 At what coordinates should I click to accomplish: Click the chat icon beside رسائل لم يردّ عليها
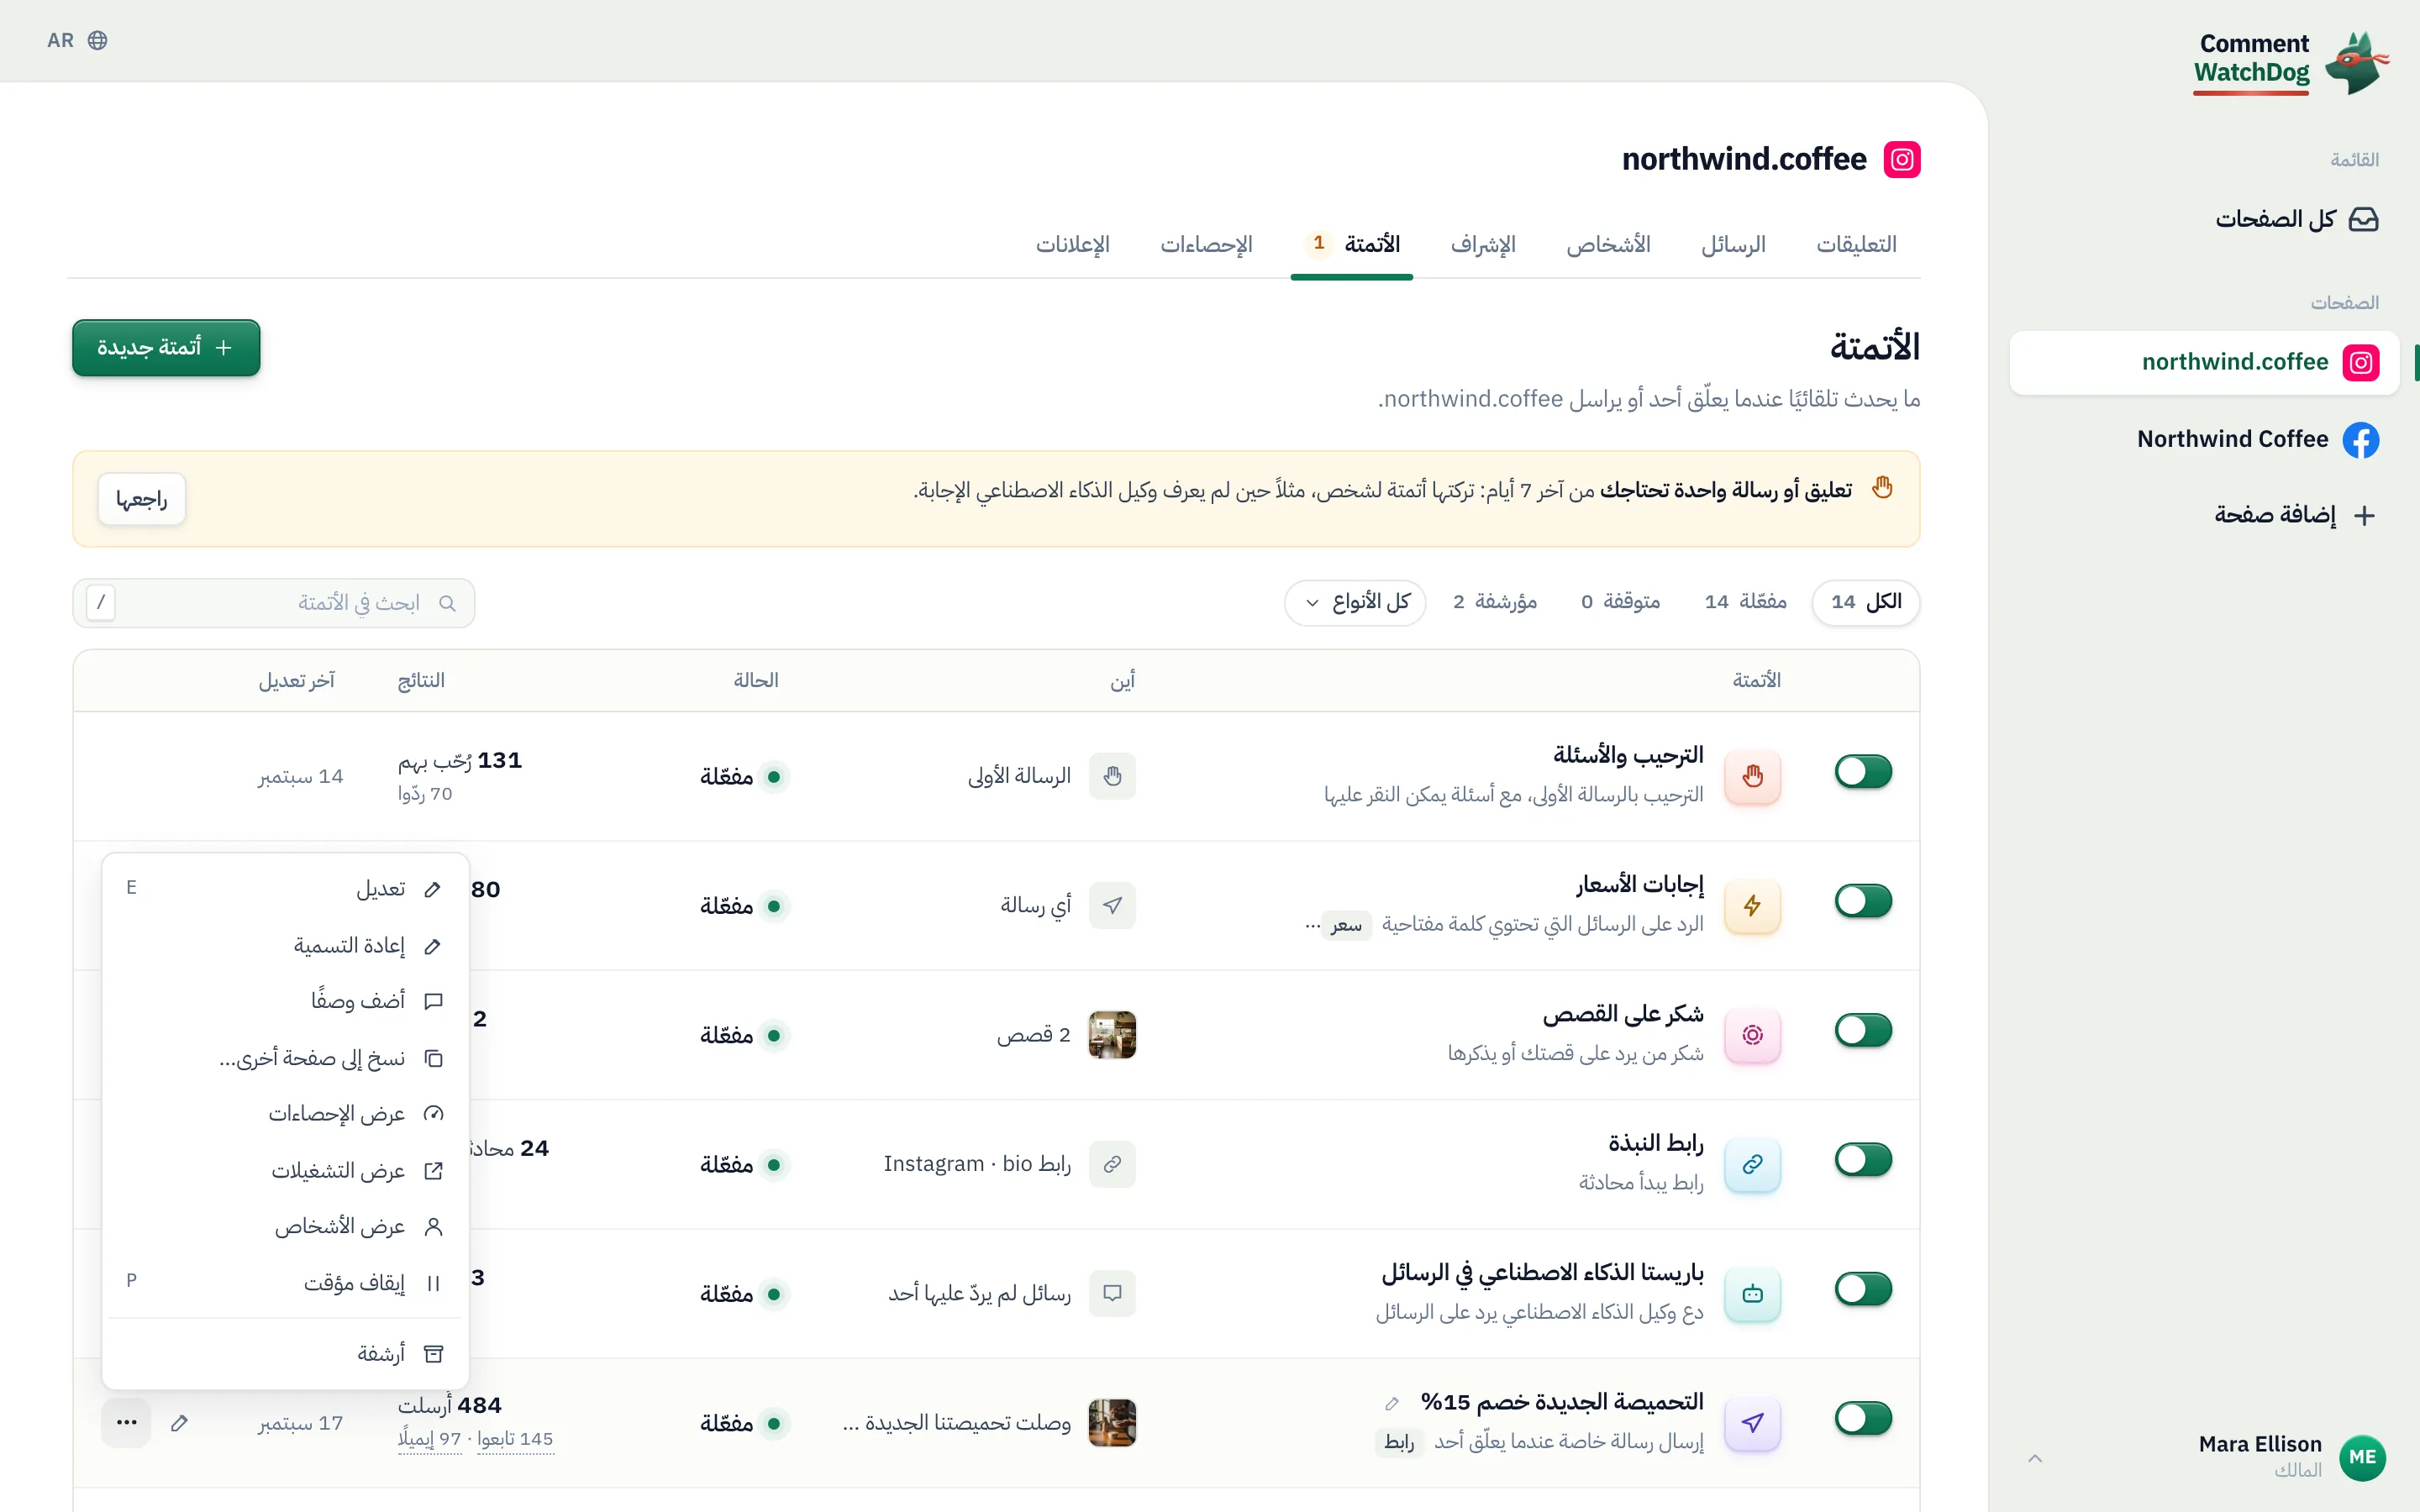1112,1293
